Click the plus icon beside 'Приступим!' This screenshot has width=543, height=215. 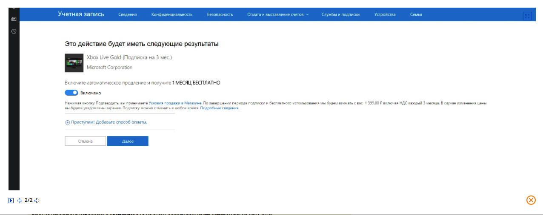pos(67,122)
